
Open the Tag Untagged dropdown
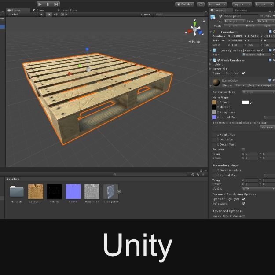click(235, 21)
